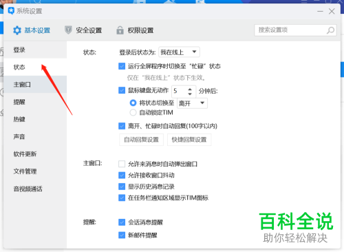The height and width of the screenshot is (252, 344).
Task: Select 文件管理 in the sidebar
Action: [35, 171]
